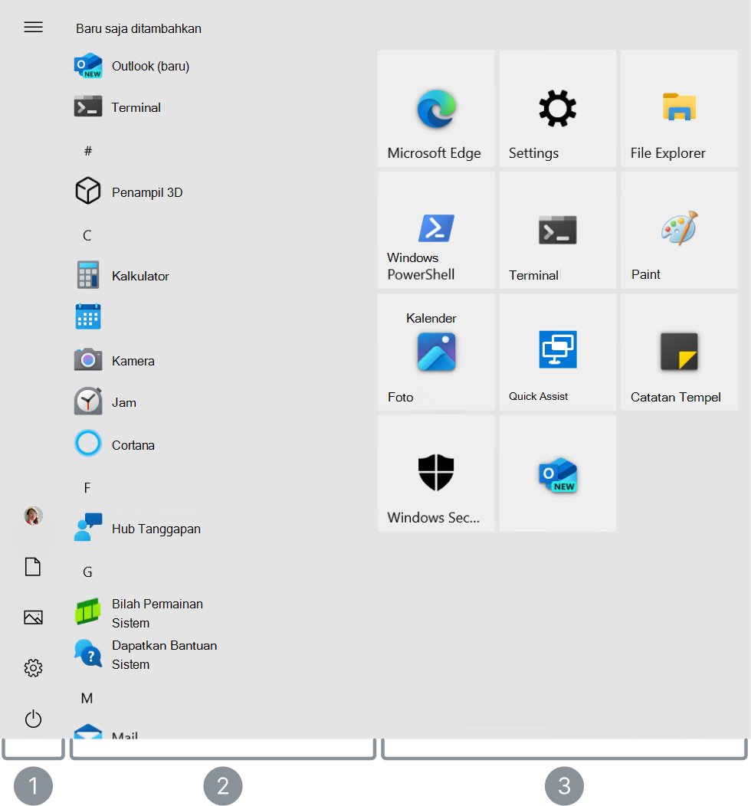Image resolution: width=751 pixels, height=806 pixels.
Task: Click the Power button
Action: coord(34,718)
